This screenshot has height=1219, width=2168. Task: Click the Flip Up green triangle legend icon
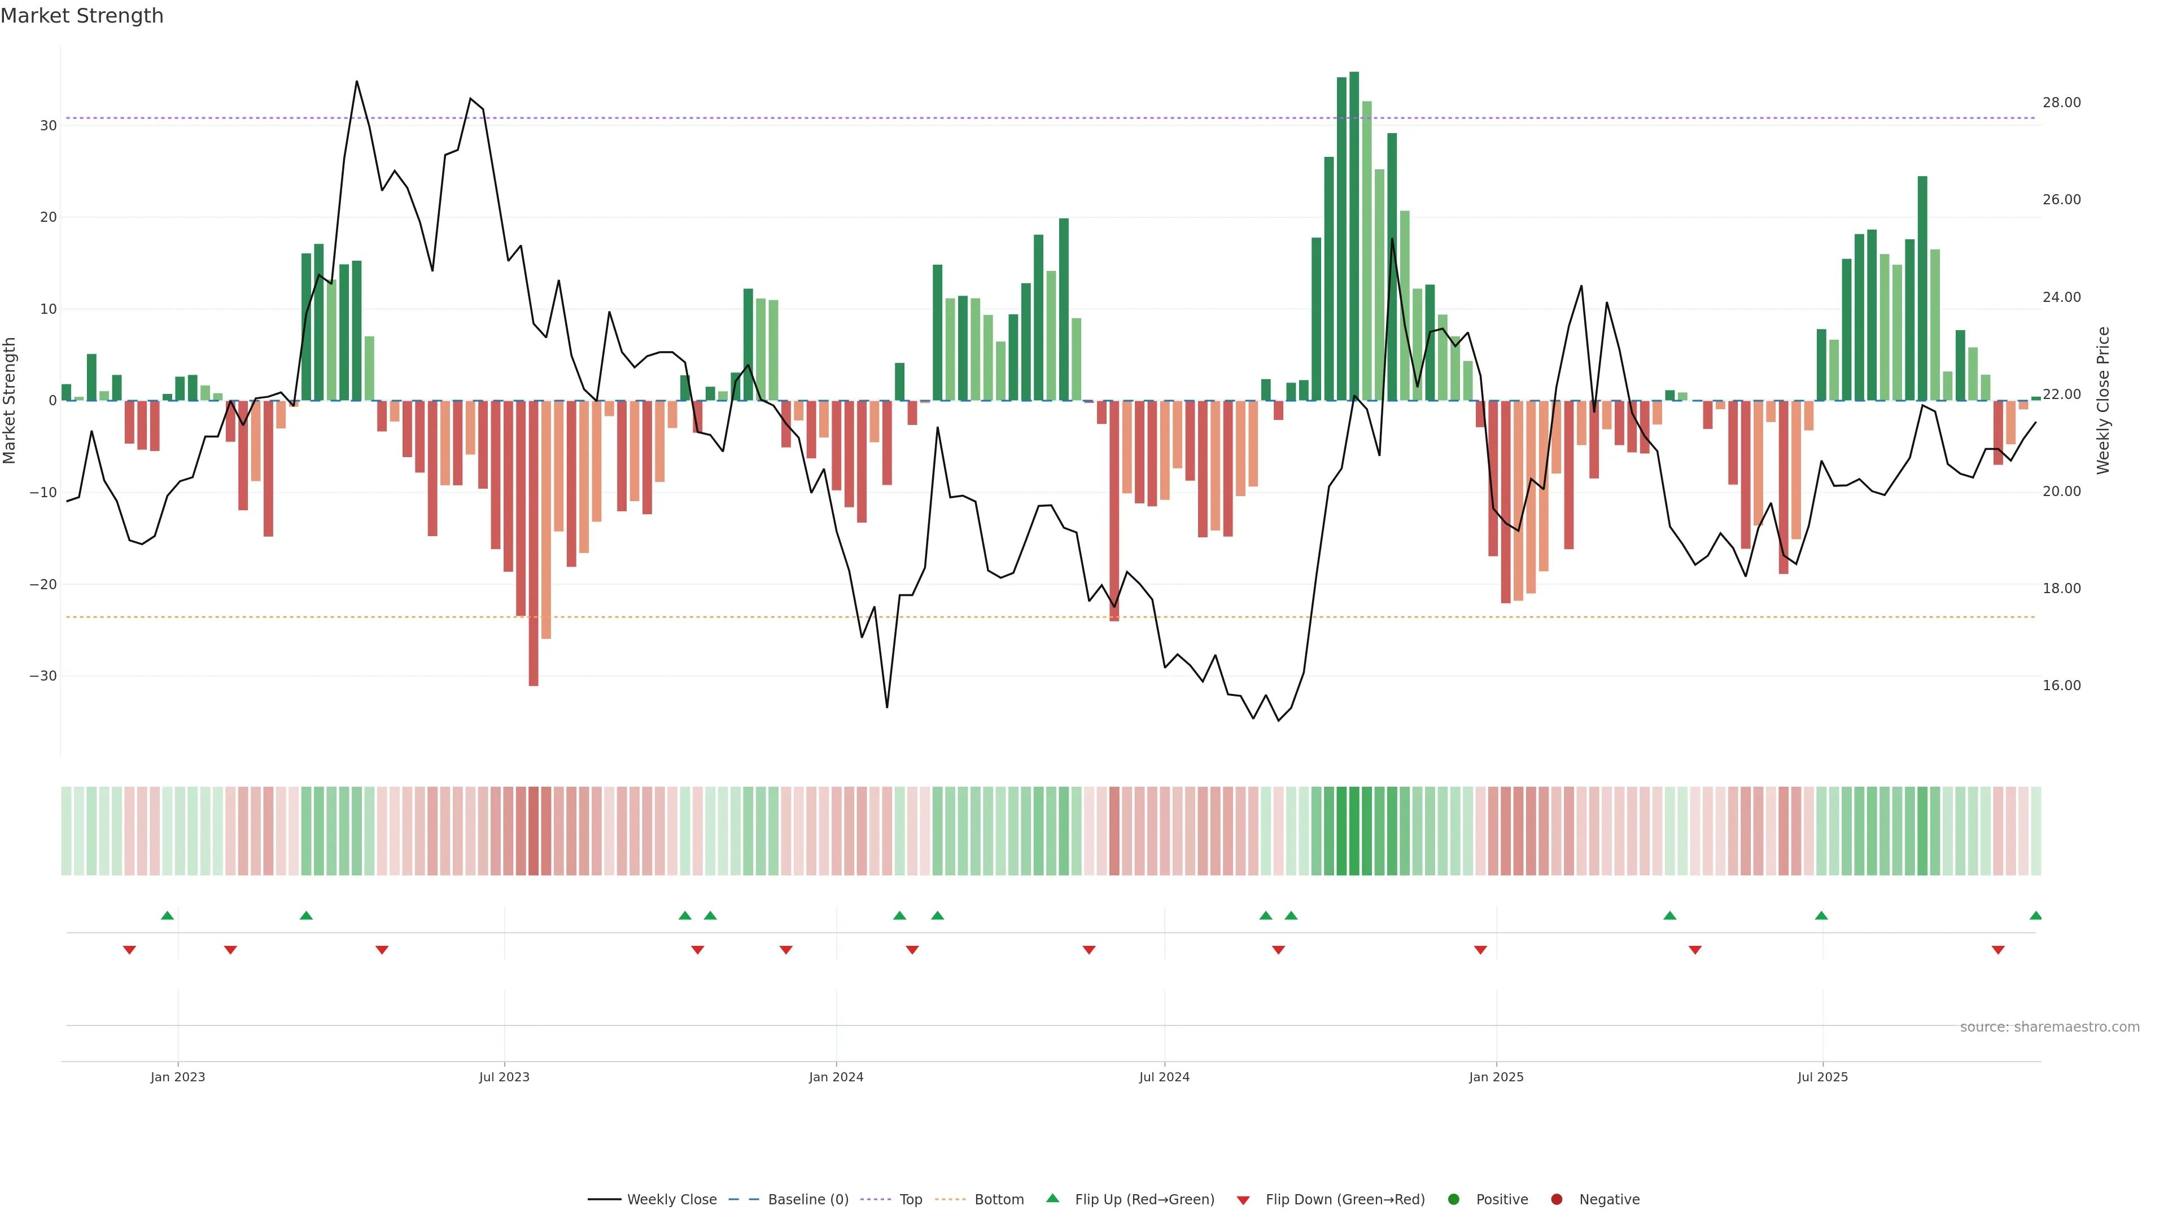coord(1052,1198)
